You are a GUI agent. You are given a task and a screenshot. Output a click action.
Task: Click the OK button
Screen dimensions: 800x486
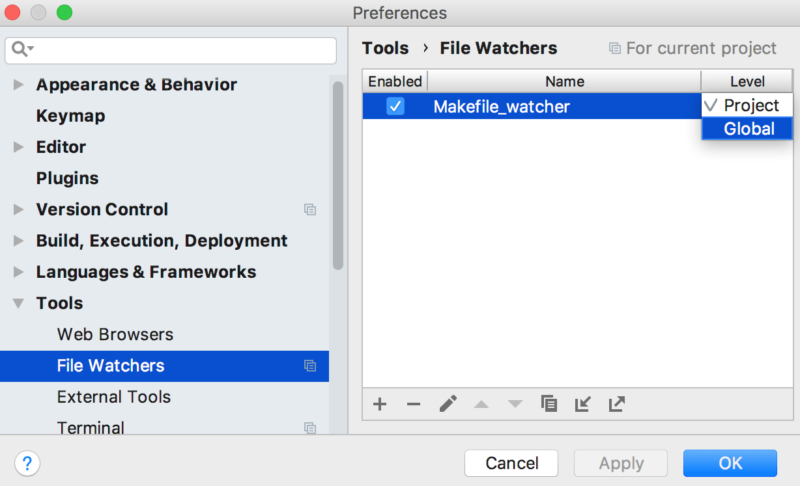point(730,463)
